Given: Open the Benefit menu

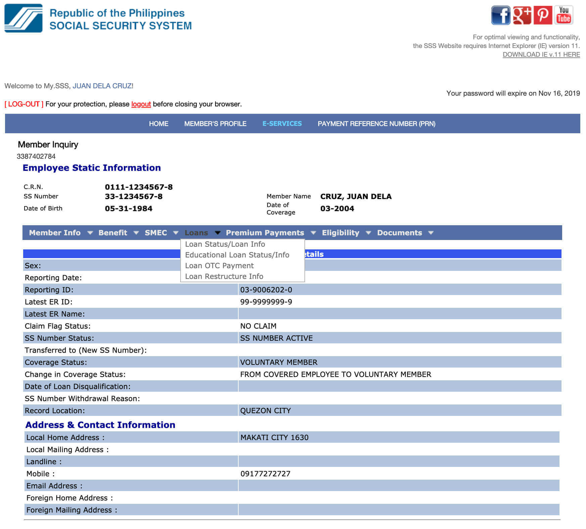Looking at the screenshot, I should [x=113, y=233].
